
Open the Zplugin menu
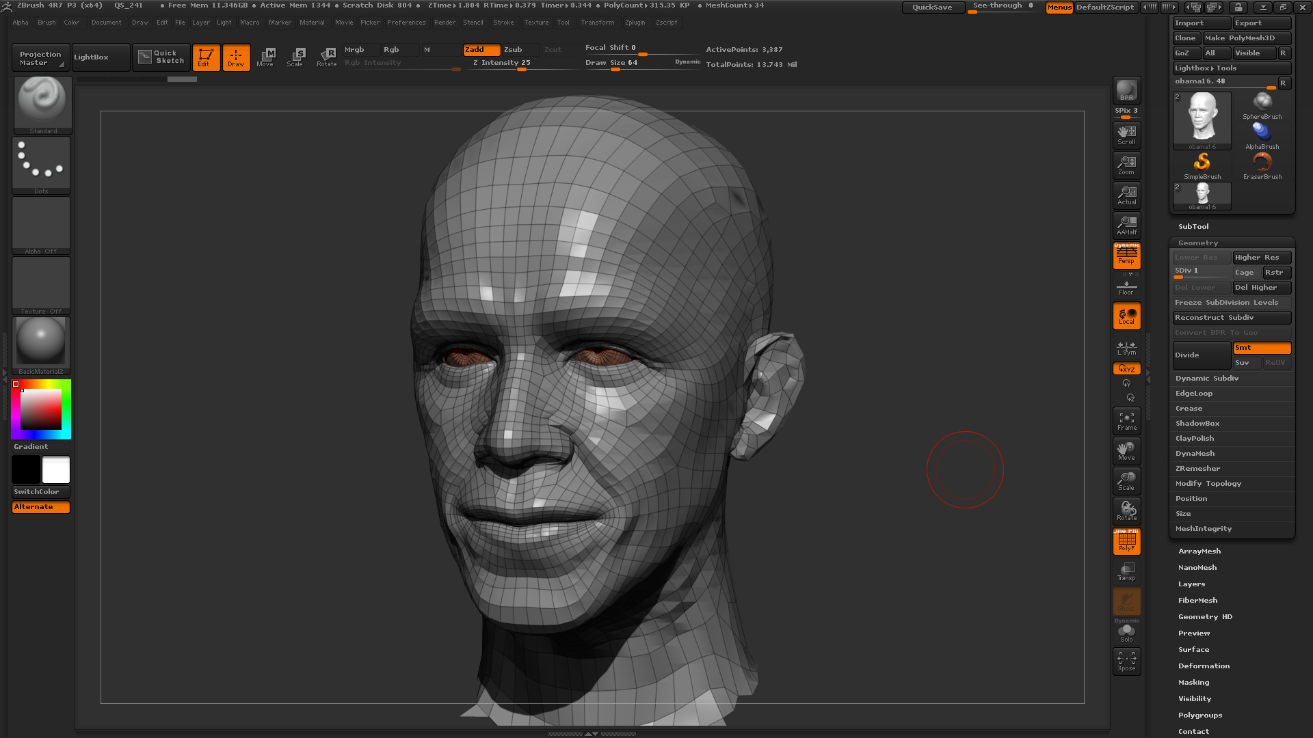635,23
